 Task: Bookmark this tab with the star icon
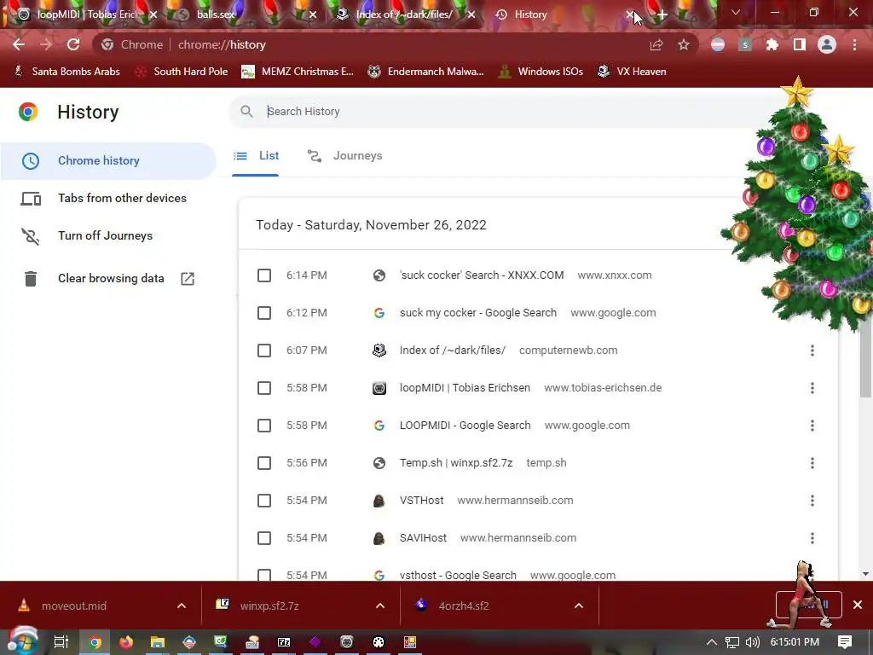[684, 44]
